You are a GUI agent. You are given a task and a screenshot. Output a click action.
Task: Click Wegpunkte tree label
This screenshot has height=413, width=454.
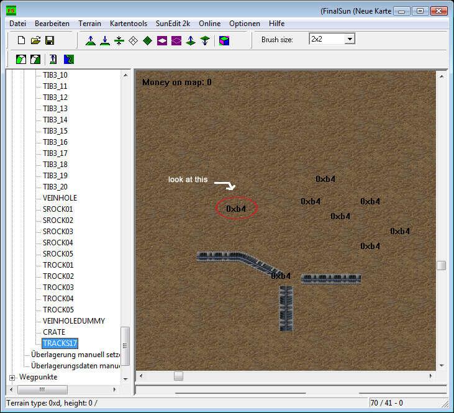[39, 377]
